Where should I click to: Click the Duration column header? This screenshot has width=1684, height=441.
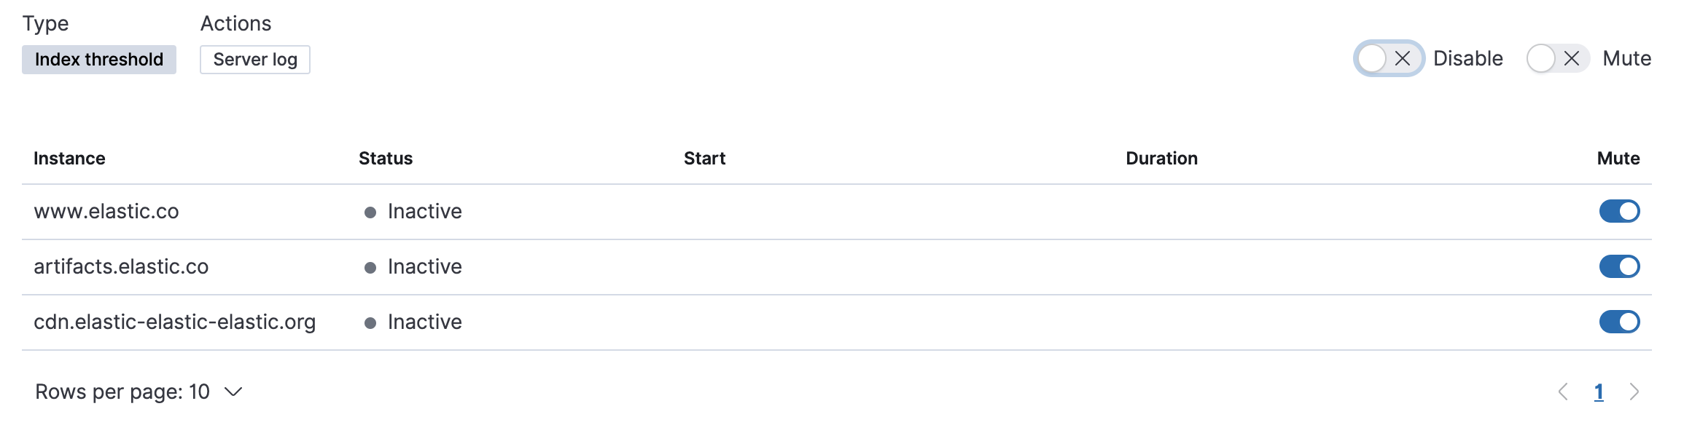click(1160, 158)
